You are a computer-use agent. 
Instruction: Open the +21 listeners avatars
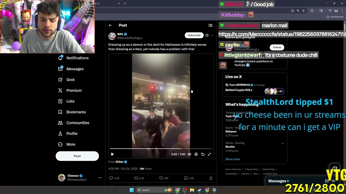click(x=274, y=91)
